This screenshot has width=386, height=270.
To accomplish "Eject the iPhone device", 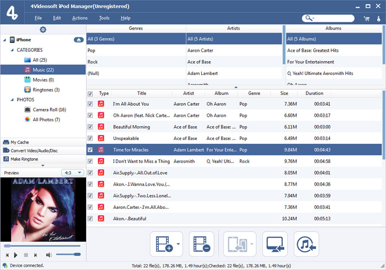I will (x=78, y=40).
